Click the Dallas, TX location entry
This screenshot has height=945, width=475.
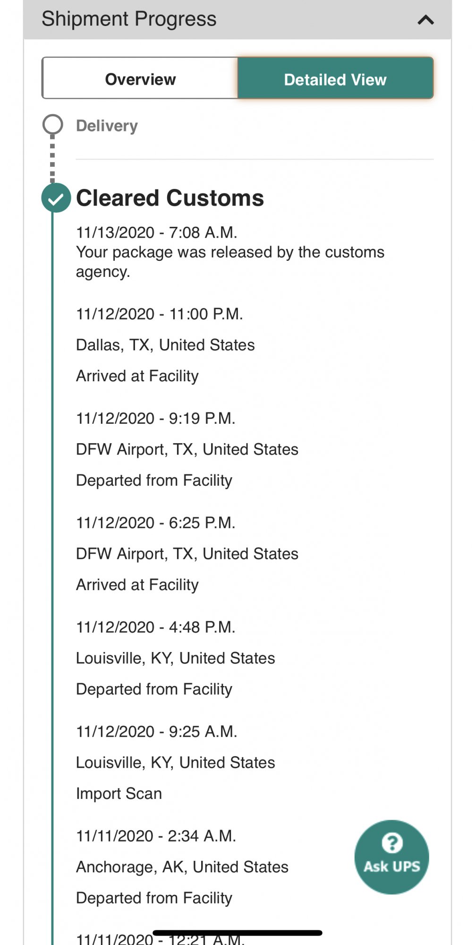(165, 345)
